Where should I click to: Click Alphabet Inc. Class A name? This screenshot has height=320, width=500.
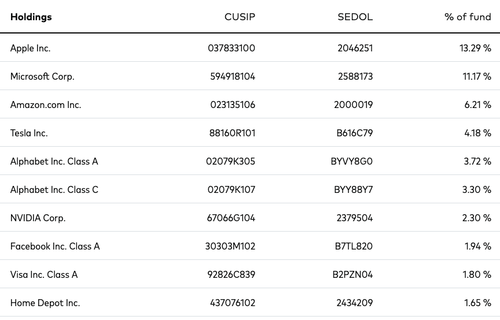pos(54,161)
